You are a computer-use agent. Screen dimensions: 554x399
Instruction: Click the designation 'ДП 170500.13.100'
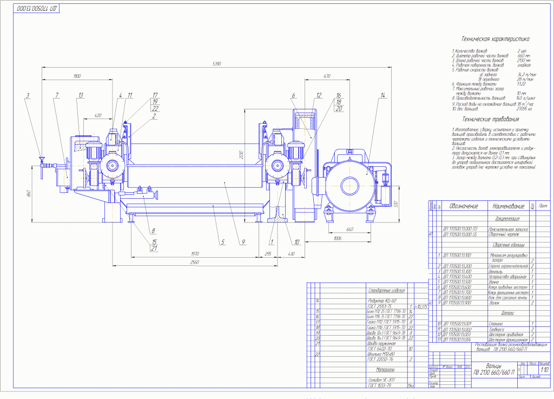(457, 255)
